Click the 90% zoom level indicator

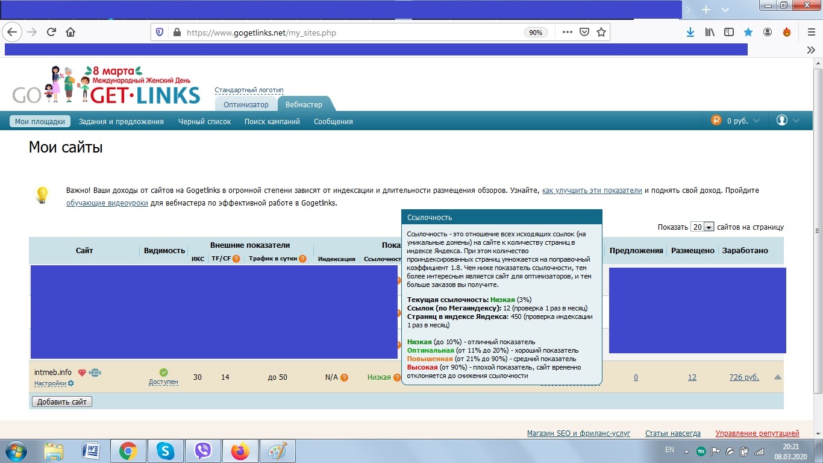click(535, 33)
